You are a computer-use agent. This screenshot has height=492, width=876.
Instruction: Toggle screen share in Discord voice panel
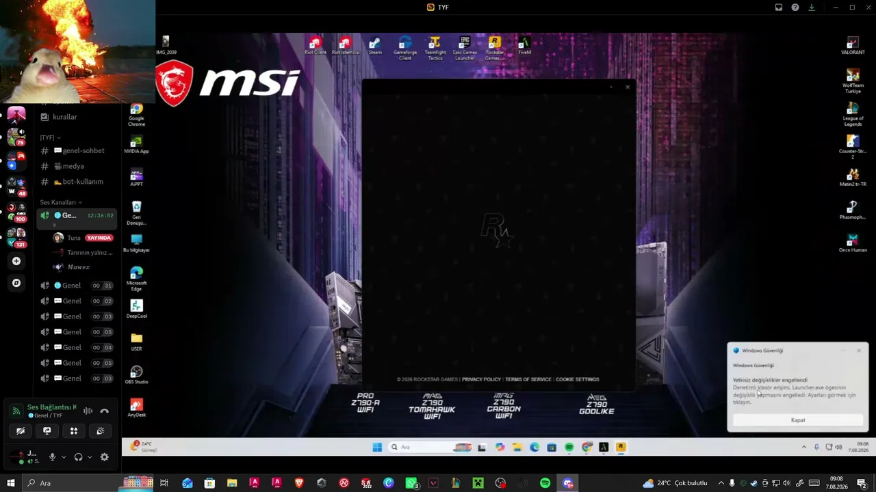47,430
